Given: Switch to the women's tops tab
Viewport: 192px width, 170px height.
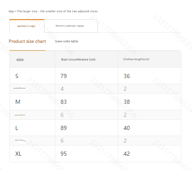Looking at the screenshot, I should click(x=27, y=26).
